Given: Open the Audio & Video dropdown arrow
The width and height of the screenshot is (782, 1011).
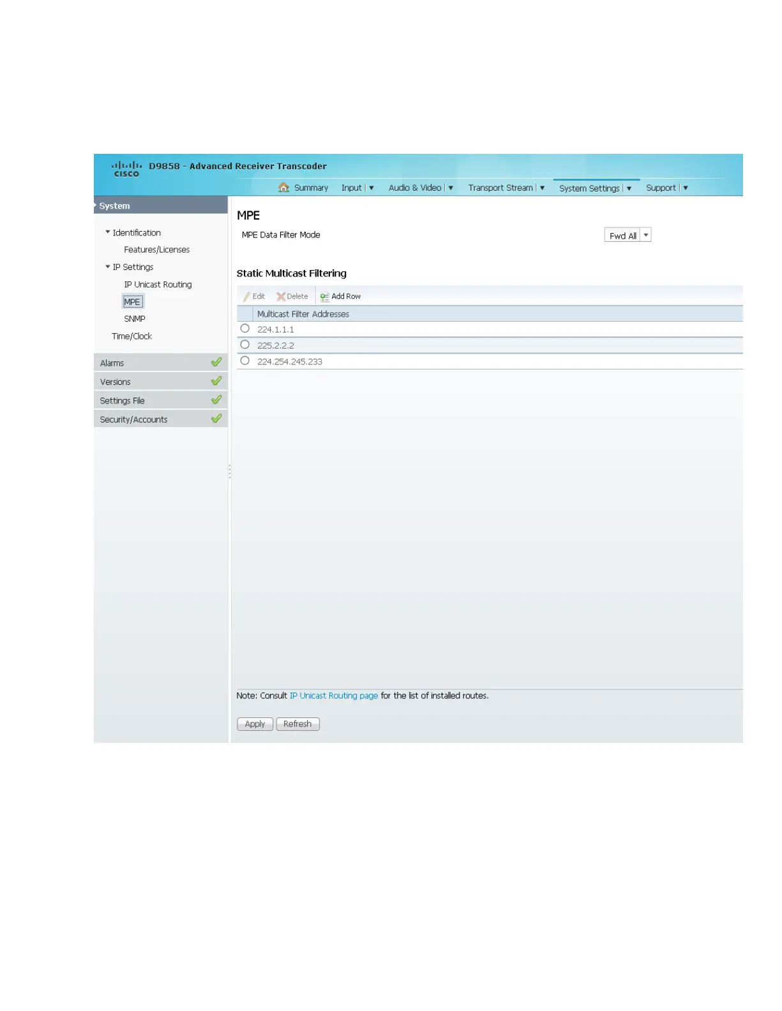Looking at the screenshot, I should 451,188.
